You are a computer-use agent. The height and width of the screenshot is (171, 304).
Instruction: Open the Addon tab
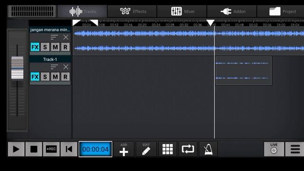tap(232, 11)
